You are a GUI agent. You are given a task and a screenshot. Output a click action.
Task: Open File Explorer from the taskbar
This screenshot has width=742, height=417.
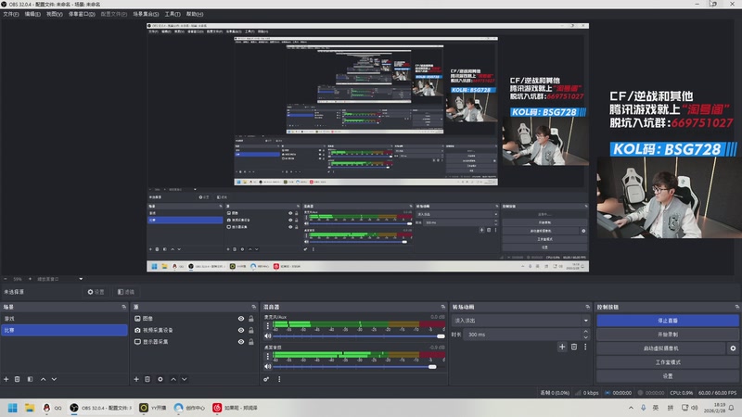tap(30, 408)
